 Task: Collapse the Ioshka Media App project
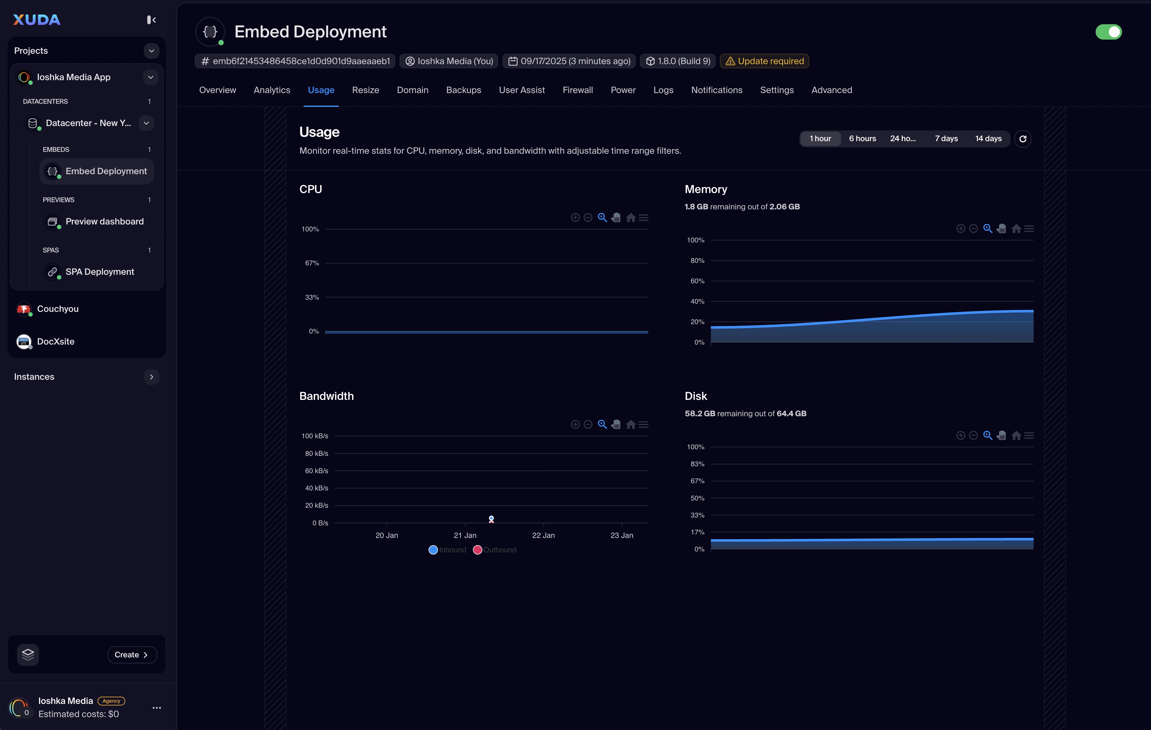150,77
